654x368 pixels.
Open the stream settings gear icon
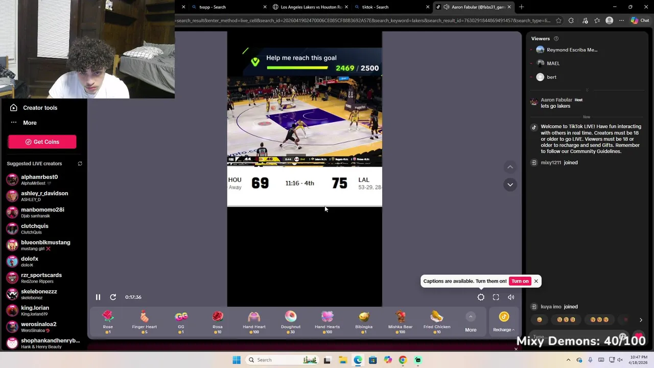(481, 297)
